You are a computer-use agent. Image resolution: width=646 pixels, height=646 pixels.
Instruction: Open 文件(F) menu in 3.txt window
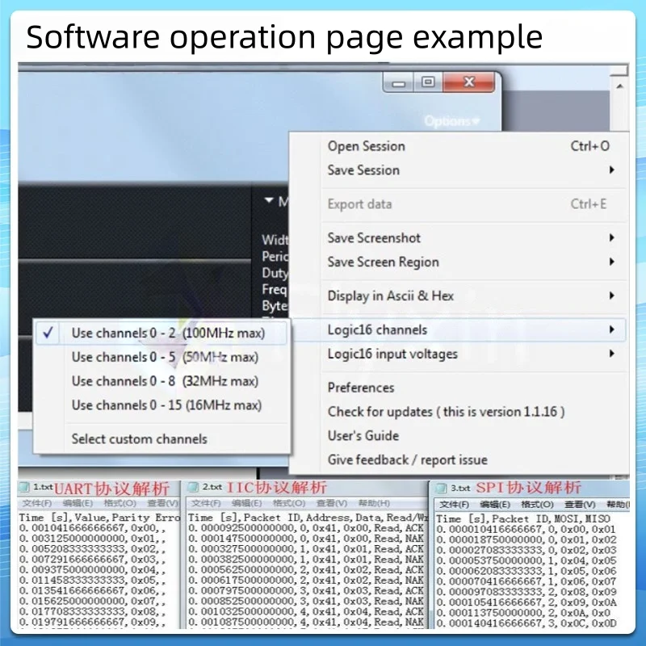pos(455,505)
